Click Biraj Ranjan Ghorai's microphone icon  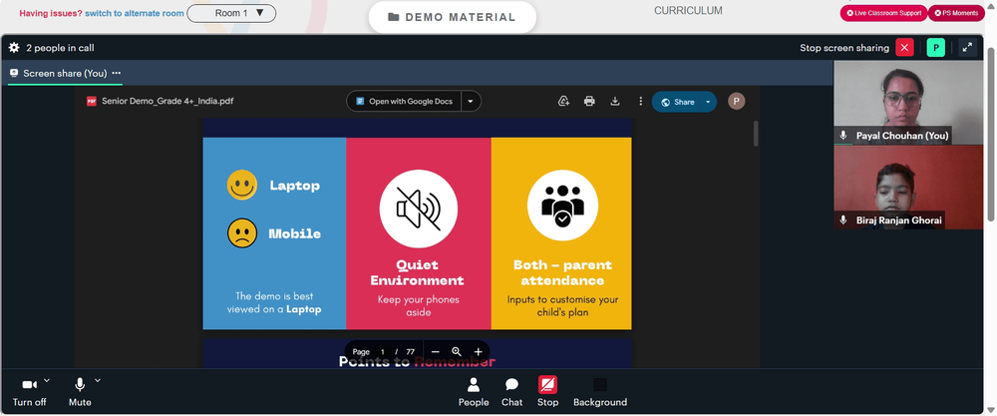843,220
